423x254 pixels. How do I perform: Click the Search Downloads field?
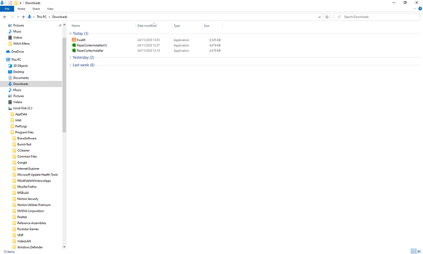(x=376, y=17)
